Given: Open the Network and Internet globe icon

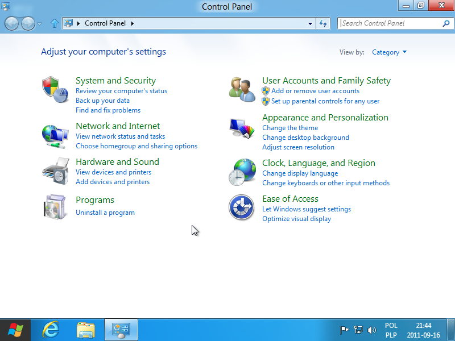Looking at the screenshot, I should pos(55,136).
